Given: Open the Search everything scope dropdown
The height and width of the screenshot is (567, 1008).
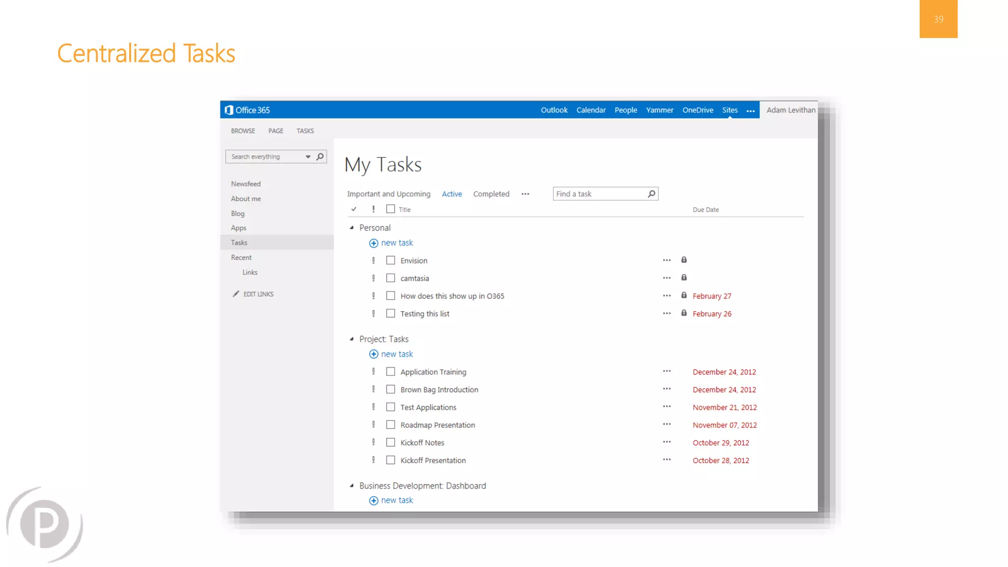Looking at the screenshot, I should pyautogui.click(x=308, y=157).
